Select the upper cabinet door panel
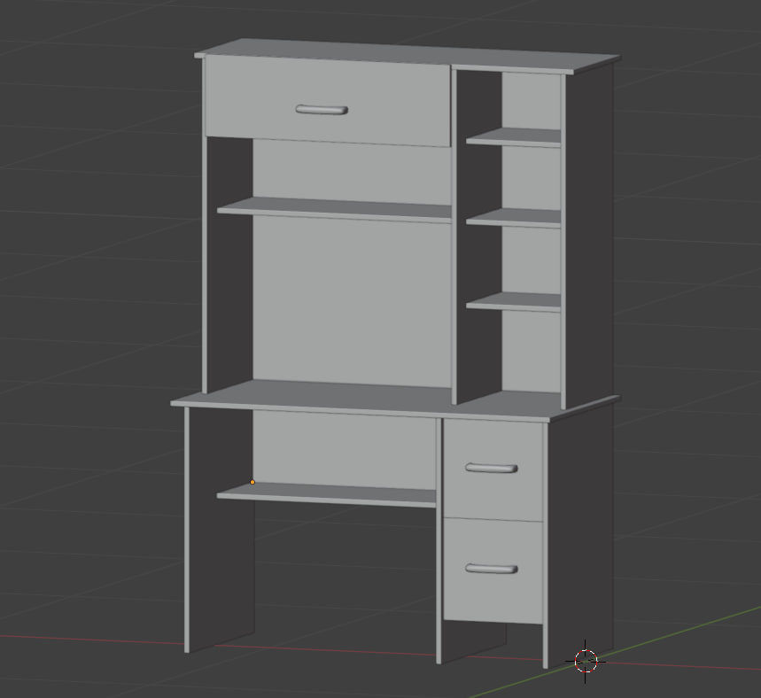Screen dimensions: 761x698 click(328, 101)
